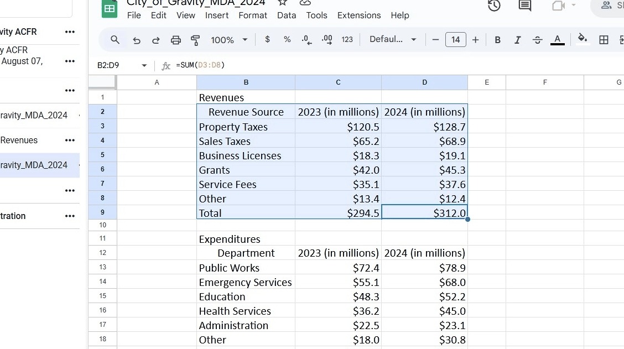Screen dimensions: 624x349
Task: Open the View menu
Action: (186, 15)
